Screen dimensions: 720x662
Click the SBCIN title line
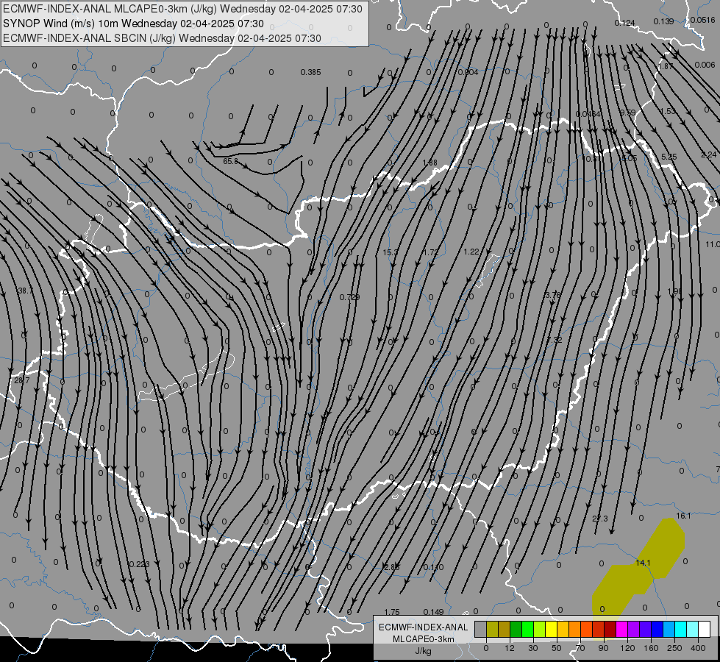click(162, 38)
